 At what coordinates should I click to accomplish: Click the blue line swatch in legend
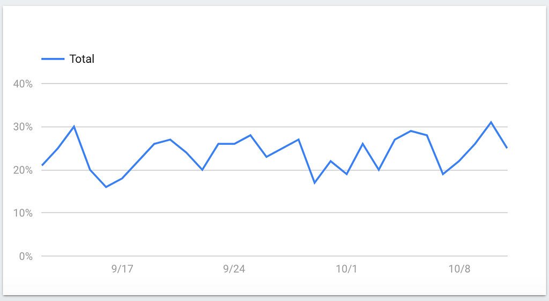click(x=53, y=59)
